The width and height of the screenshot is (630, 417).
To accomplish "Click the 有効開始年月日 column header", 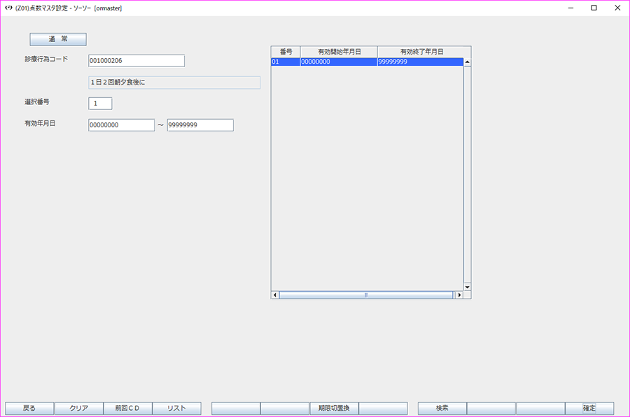I will pyautogui.click(x=339, y=52).
